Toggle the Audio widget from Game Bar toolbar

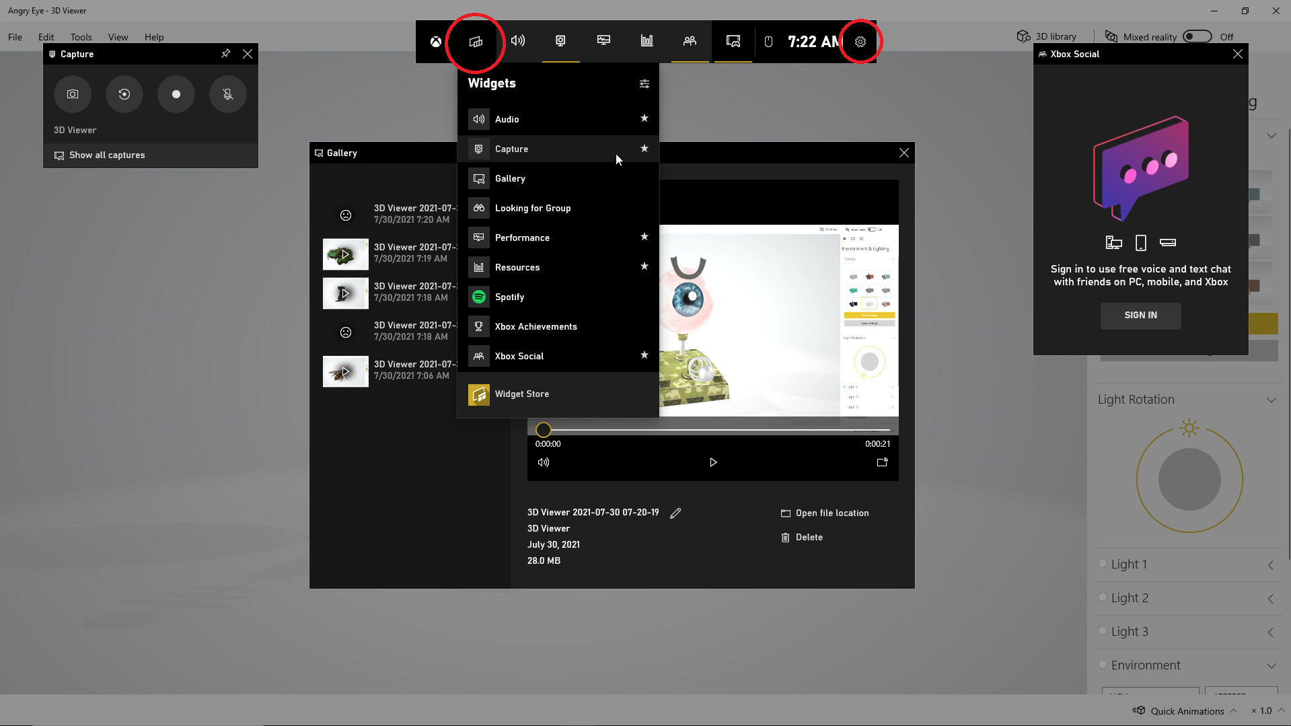[x=518, y=41]
